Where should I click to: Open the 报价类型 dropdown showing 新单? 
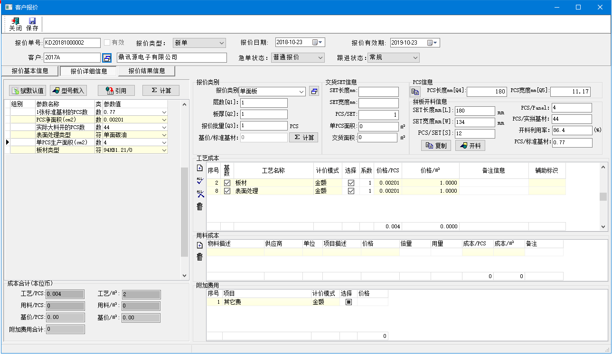pyautogui.click(x=199, y=43)
